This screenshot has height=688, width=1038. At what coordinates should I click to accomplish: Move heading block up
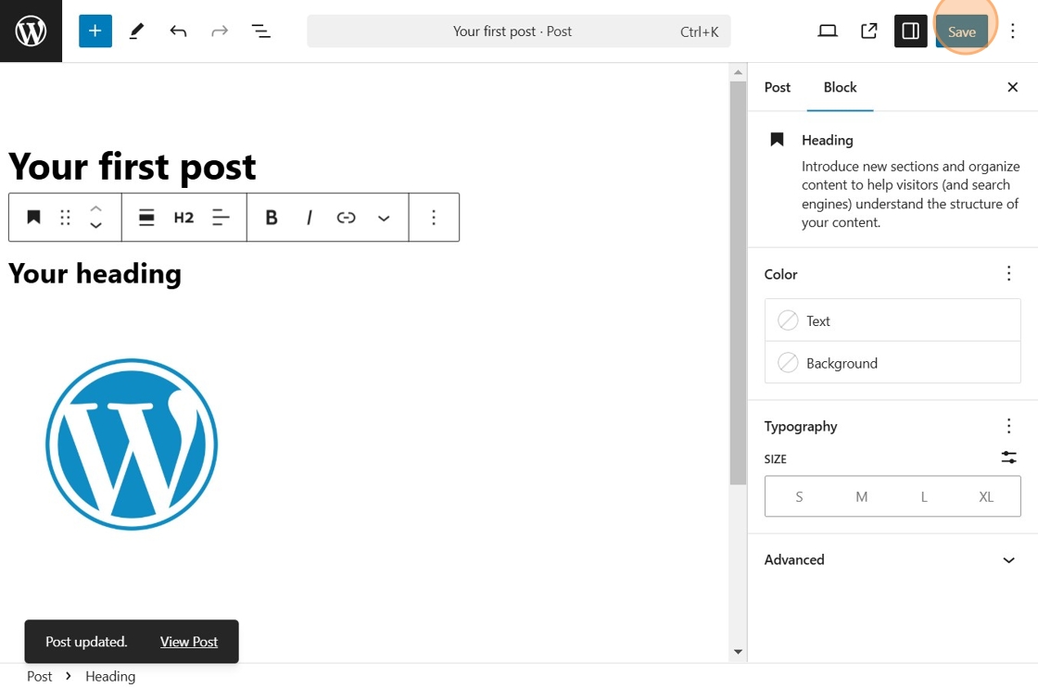click(96, 208)
